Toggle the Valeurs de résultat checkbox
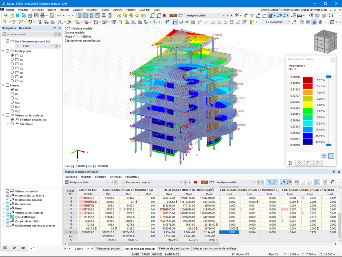Viewport: 342px width, 257px height. tap(8, 191)
